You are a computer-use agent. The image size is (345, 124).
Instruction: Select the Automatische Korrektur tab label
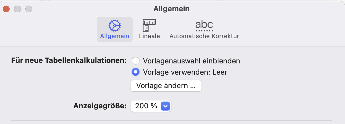(x=204, y=36)
